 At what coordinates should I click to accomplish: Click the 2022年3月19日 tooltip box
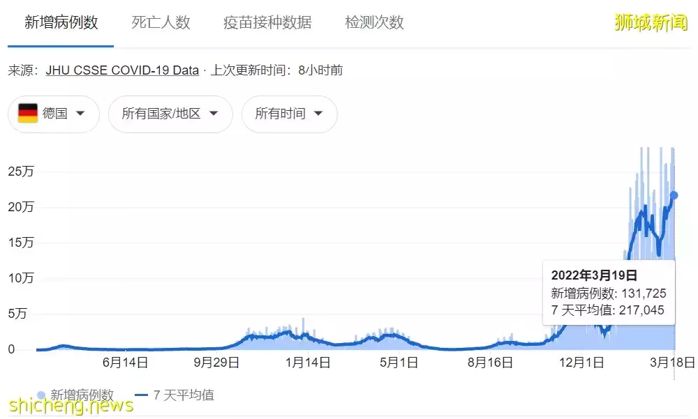click(609, 292)
